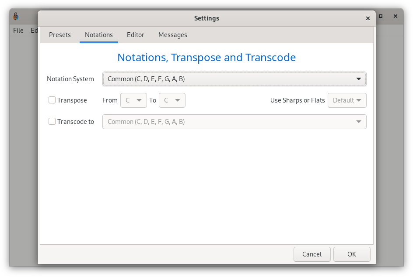Select the Notations tab

(99, 35)
